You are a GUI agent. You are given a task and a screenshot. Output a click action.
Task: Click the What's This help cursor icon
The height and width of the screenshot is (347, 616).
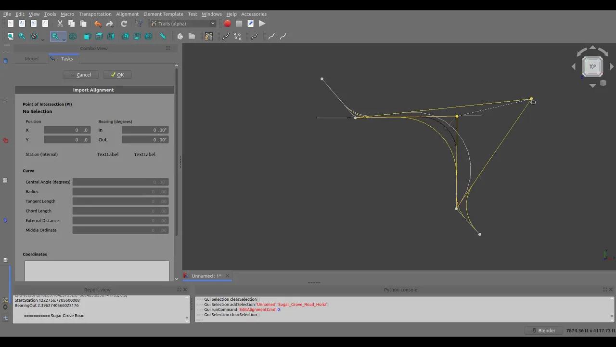pos(139,24)
